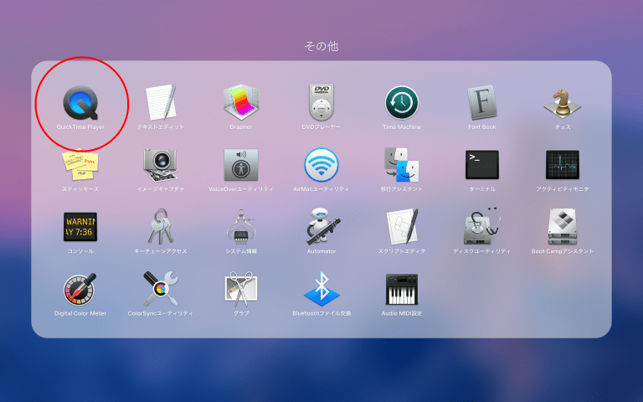The height and width of the screenshot is (402, 643).
Task: Launch アクティビティモニタ
Action: (563, 165)
